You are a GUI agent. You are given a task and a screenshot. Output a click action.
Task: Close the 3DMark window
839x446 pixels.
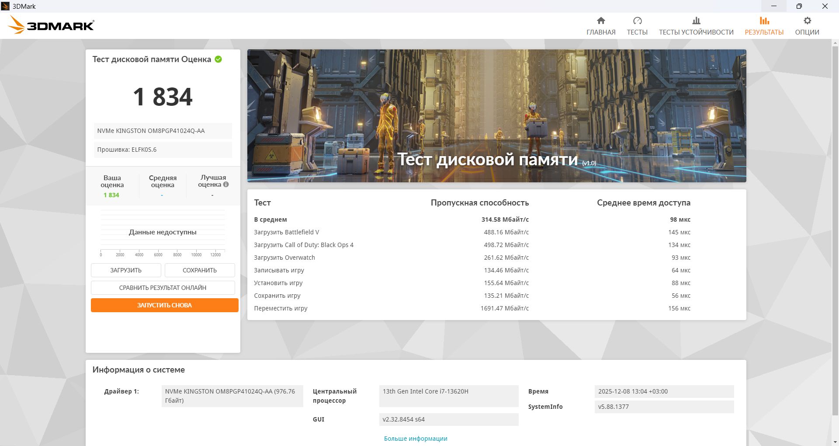(825, 6)
